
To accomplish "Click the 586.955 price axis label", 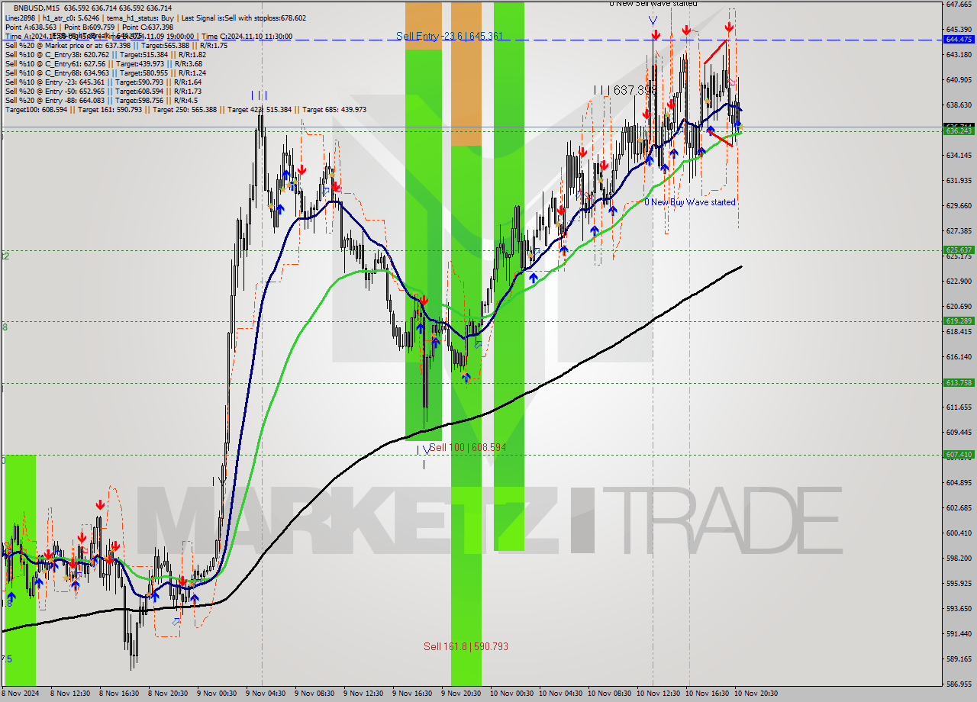I will 959,684.
